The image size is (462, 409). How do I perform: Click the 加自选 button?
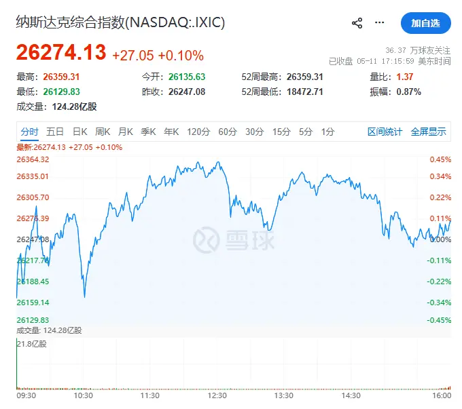(x=426, y=23)
